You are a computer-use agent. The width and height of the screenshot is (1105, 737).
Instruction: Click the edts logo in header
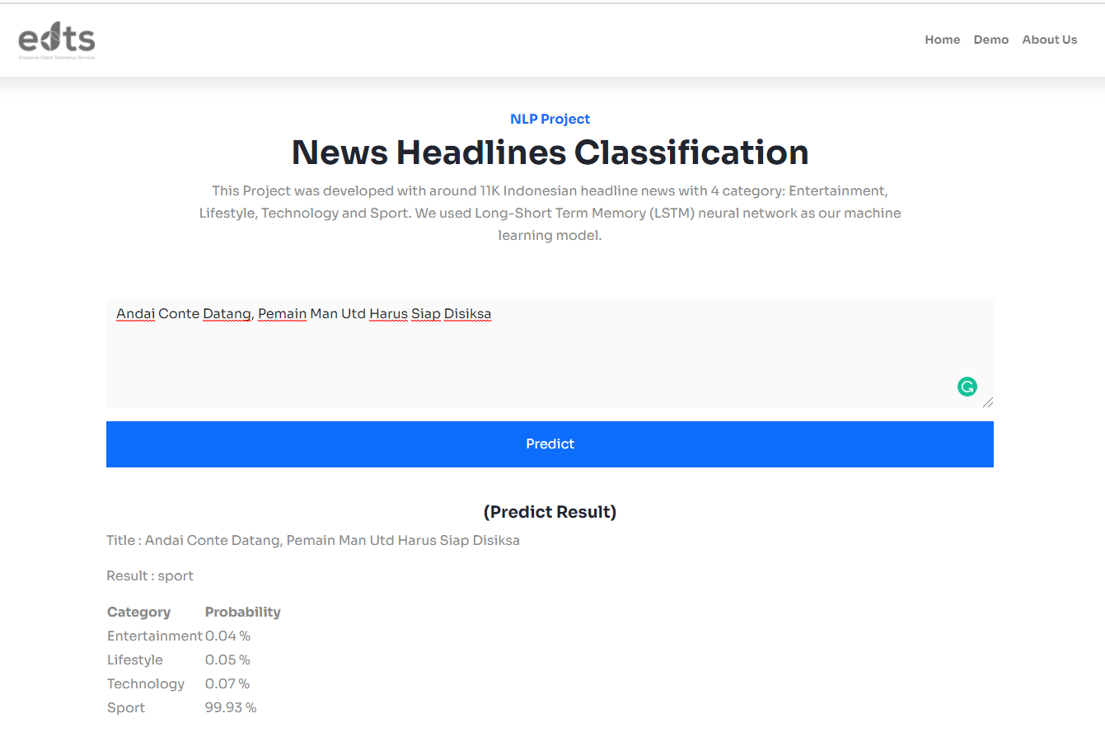[x=57, y=40]
